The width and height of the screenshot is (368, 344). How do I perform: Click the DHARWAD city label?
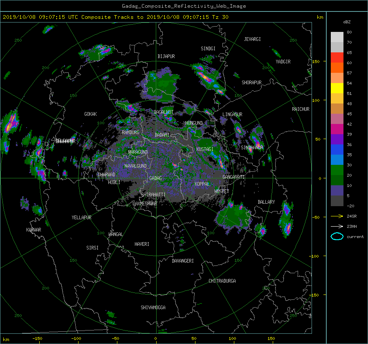[107, 175]
